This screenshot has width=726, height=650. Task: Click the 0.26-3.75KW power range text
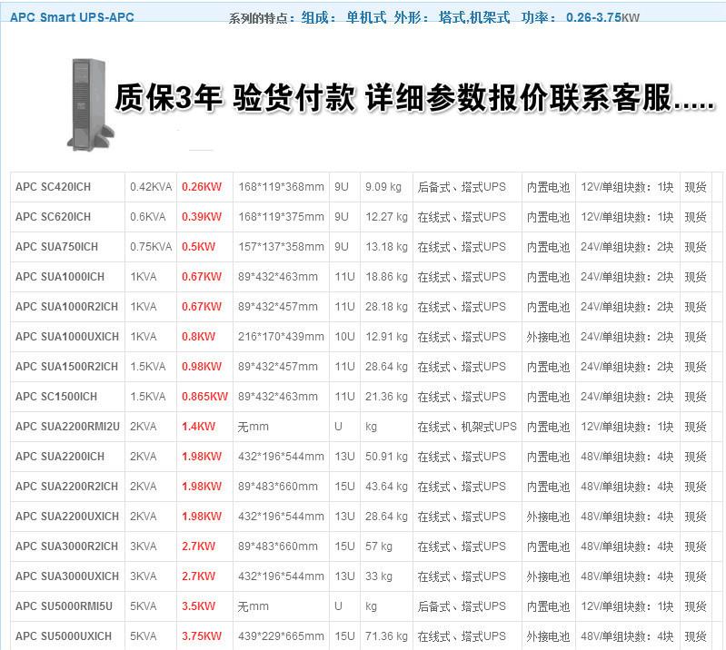click(x=602, y=18)
